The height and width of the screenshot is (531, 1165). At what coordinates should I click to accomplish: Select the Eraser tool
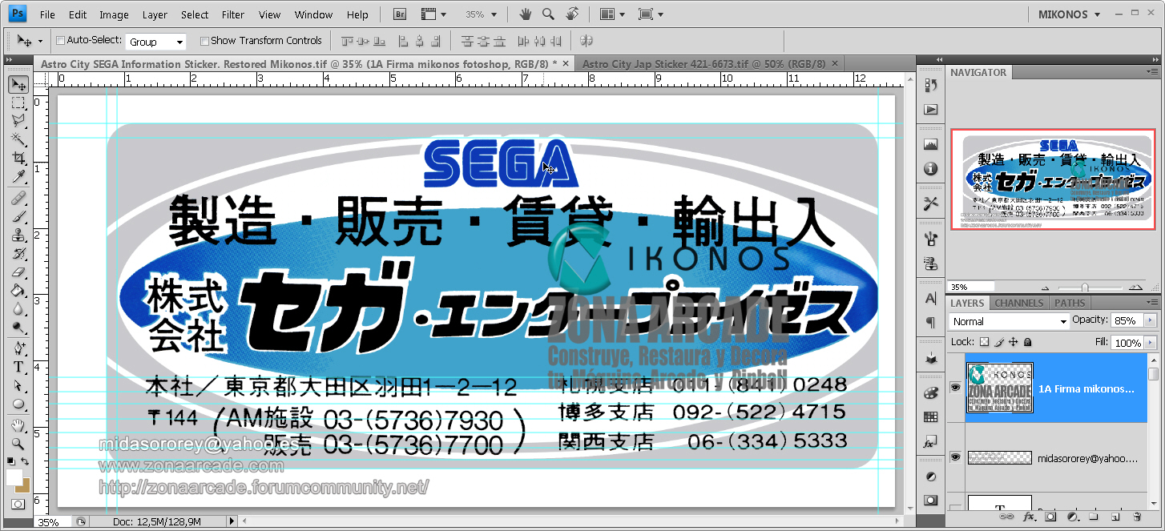coord(18,272)
